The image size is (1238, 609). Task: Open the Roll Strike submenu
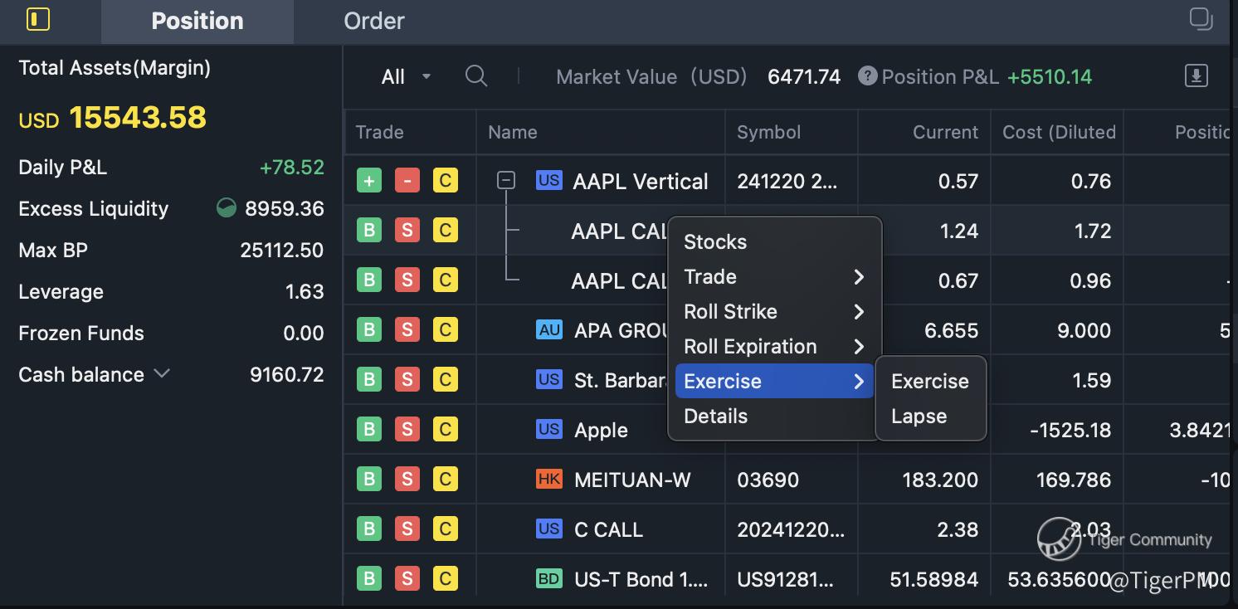(774, 312)
